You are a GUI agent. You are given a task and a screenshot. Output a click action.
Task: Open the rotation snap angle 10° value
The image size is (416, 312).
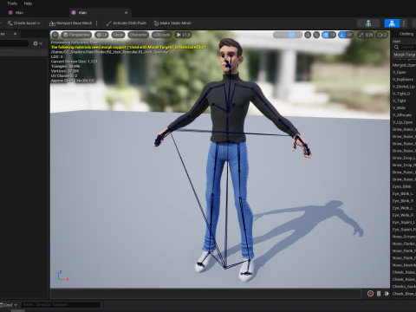(349, 35)
